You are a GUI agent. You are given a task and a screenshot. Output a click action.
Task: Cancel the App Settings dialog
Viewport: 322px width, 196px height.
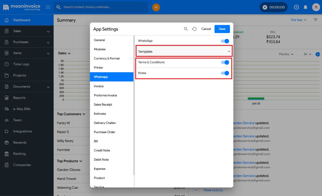pyautogui.click(x=206, y=29)
